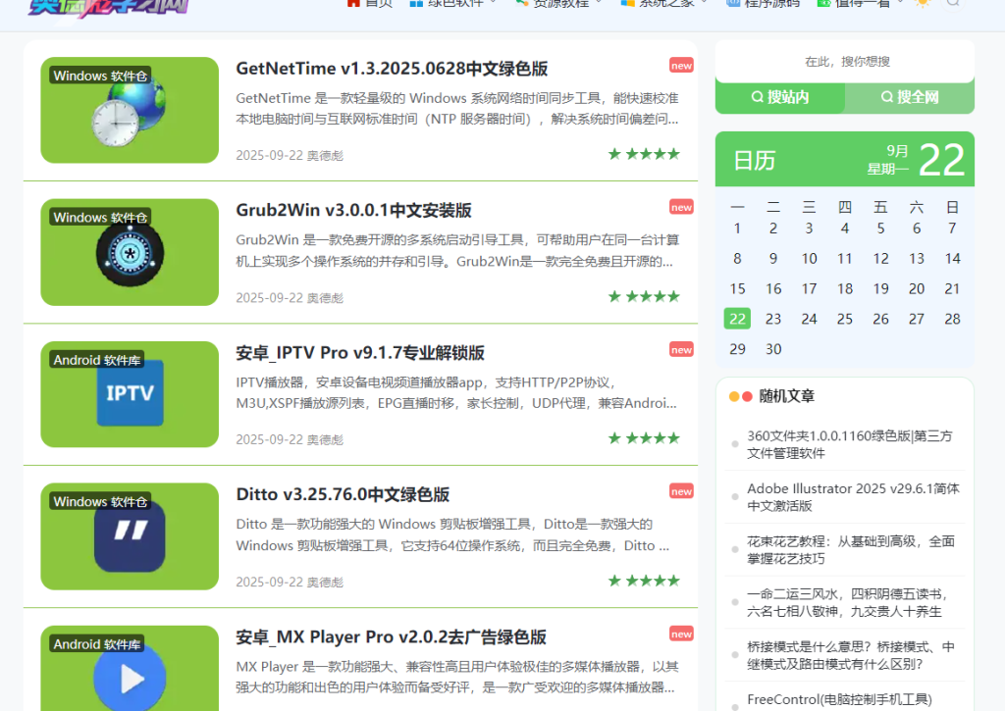Select day 10 in the calendar

[x=809, y=259]
